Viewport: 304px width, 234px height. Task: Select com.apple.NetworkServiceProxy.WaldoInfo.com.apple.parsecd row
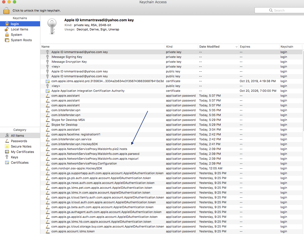pyautogui.click(x=171, y=154)
